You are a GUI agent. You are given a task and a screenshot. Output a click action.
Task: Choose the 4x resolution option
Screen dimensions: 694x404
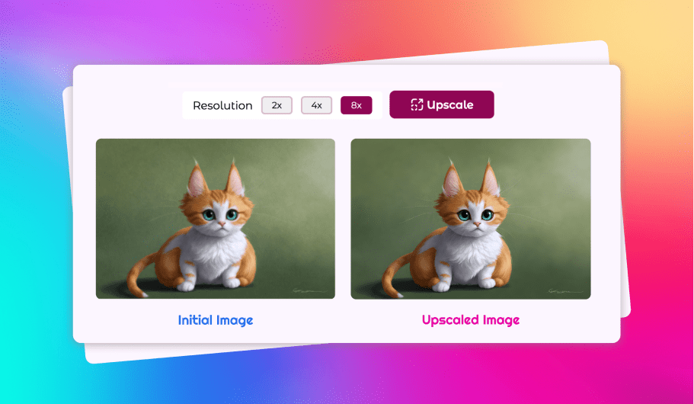(316, 105)
